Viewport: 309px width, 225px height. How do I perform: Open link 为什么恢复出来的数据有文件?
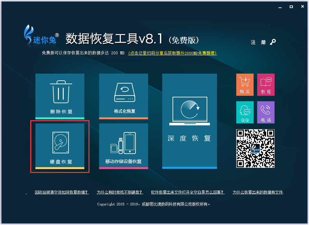258,192
